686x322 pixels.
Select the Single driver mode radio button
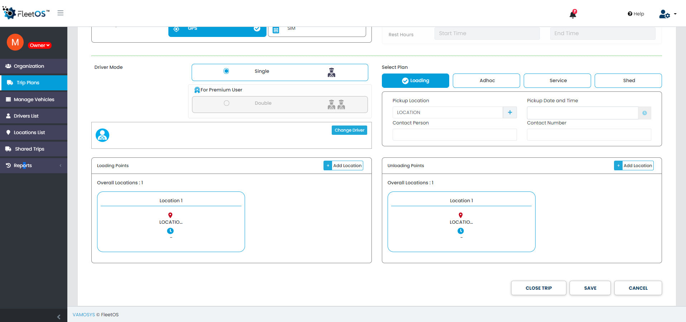pos(226,71)
